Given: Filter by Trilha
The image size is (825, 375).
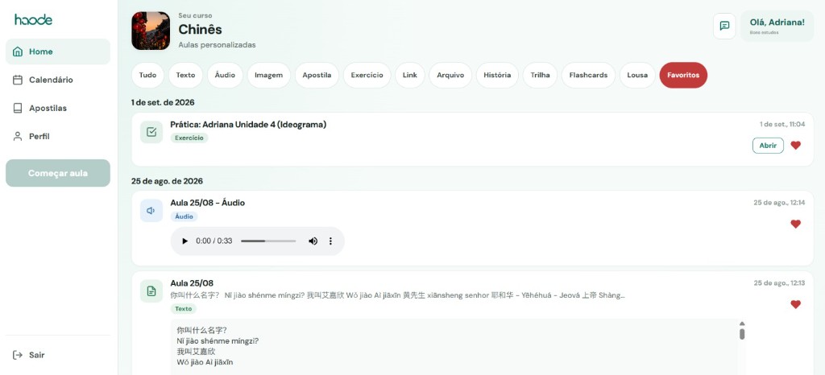Looking at the screenshot, I should [x=540, y=75].
